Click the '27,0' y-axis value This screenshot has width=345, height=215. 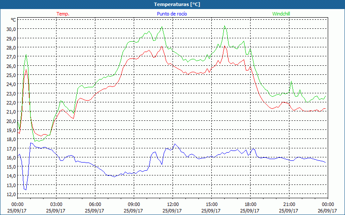point(12,57)
